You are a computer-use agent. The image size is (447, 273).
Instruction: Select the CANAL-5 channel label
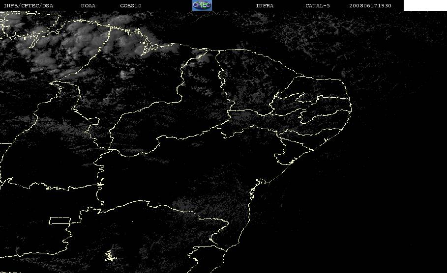318,5
